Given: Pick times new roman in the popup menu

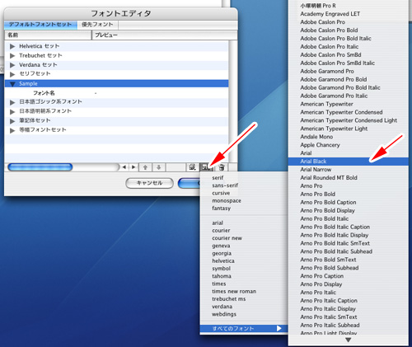Looking at the screenshot, I should [x=244, y=291].
